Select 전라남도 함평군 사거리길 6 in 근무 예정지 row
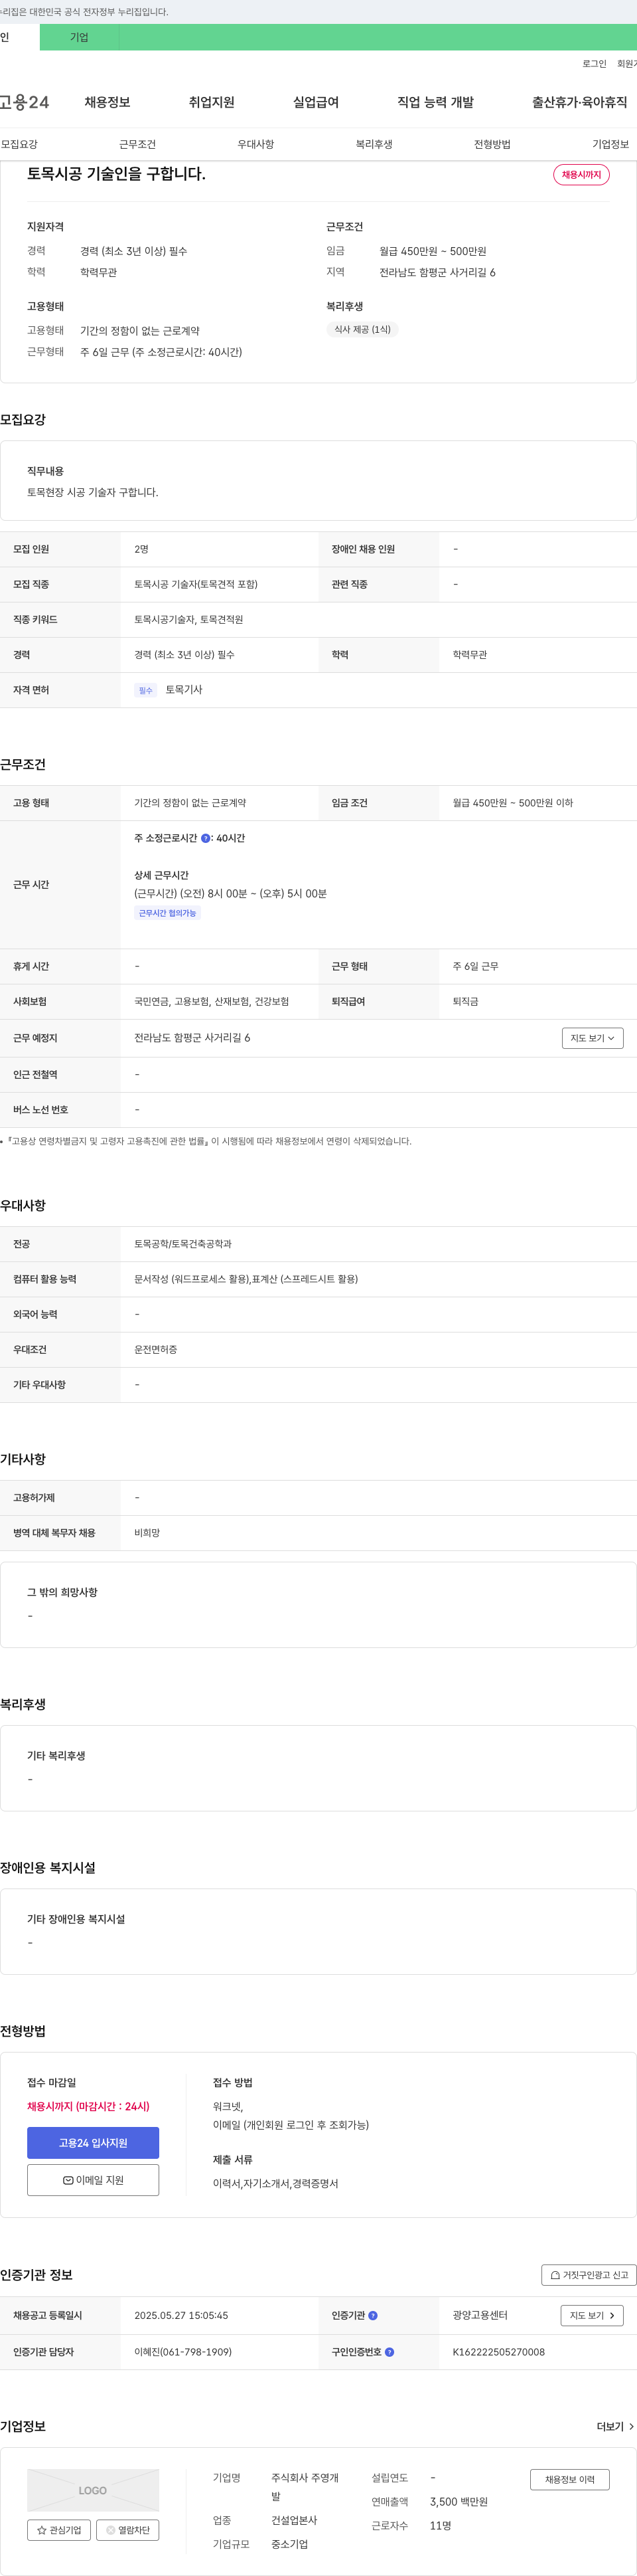 [192, 1038]
